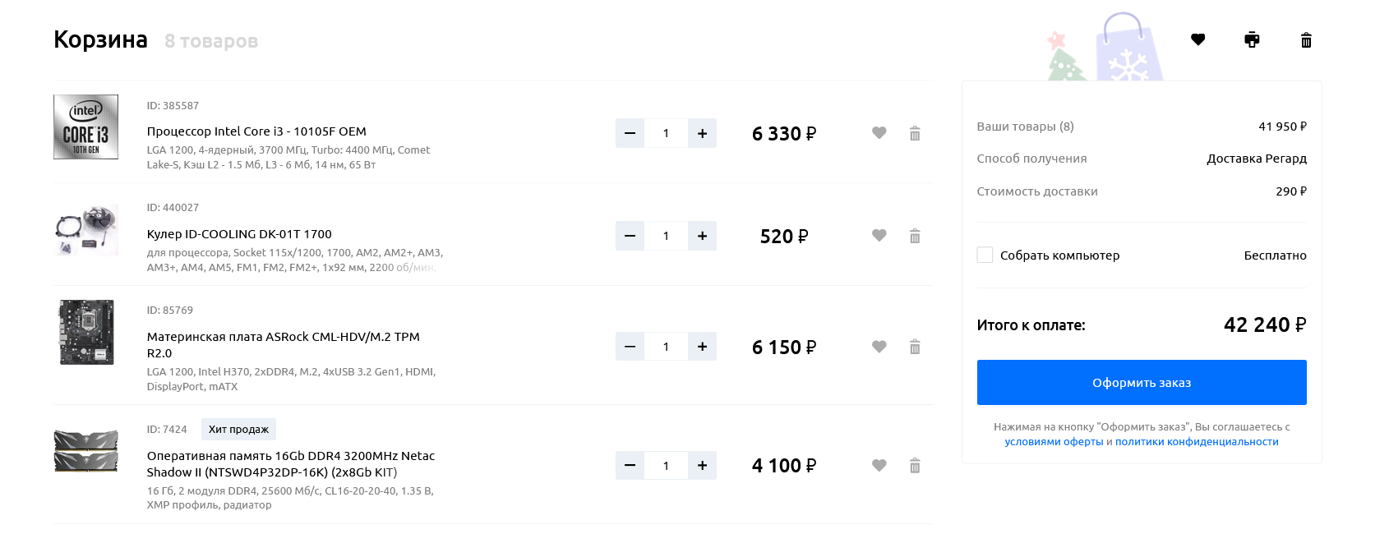
Task: Open "политики конфиденциальности" link
Action: pyautogui.click(x=1197, y=442)
